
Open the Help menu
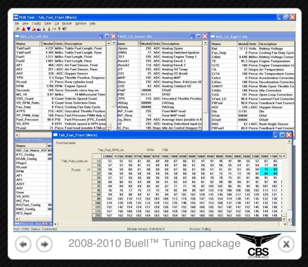coord(92,23)
